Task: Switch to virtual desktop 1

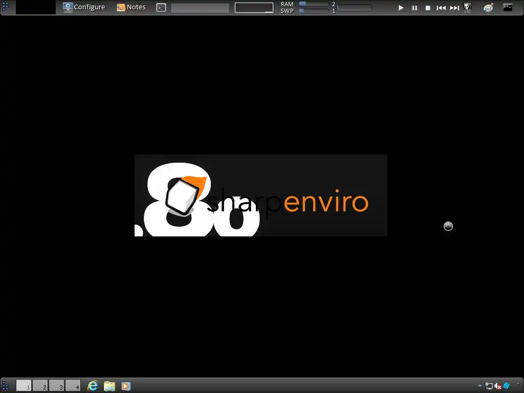Action: coord(24,385)
